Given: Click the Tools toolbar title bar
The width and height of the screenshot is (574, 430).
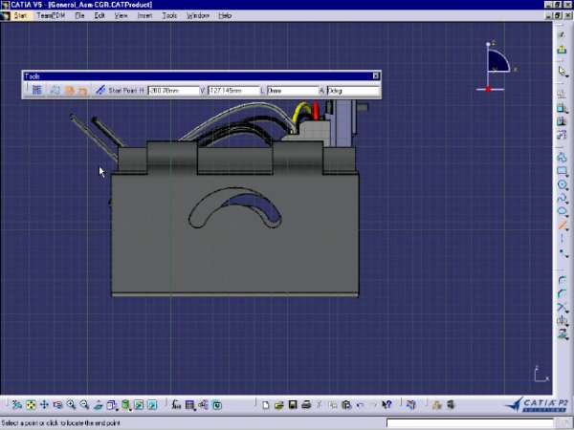Looking at the screenshot, I should (198, 75).
